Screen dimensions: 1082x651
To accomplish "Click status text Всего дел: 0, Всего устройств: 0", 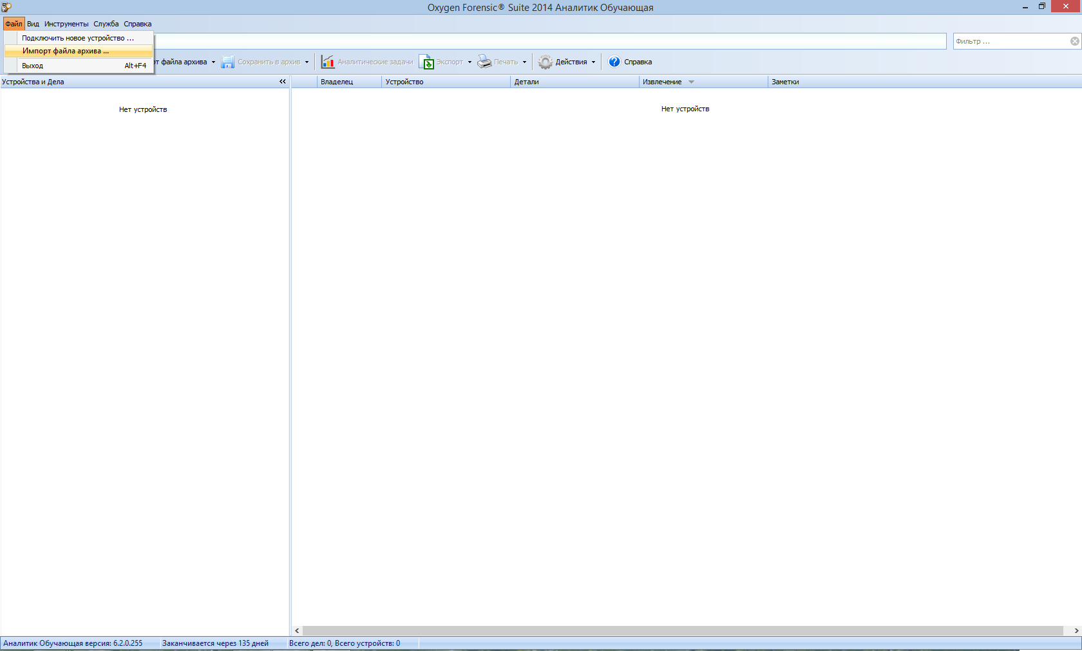I will pyautogui.click(x=345, y=643).
